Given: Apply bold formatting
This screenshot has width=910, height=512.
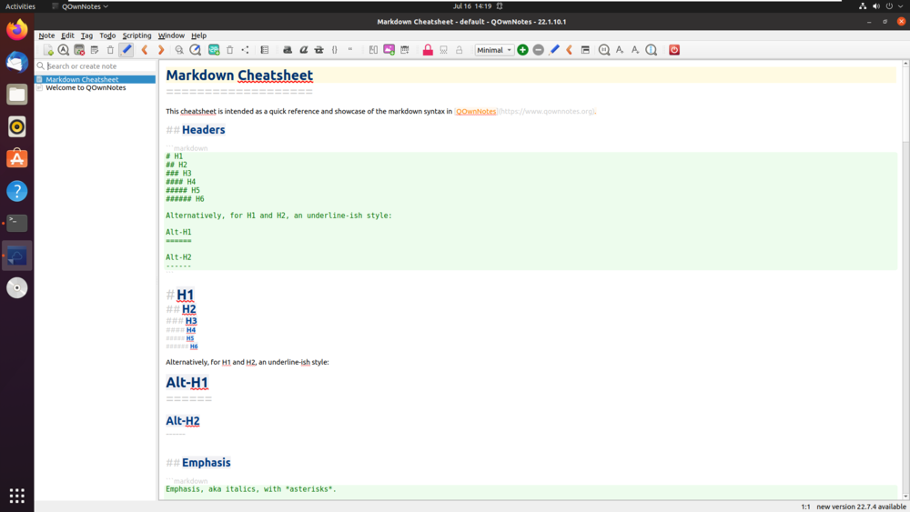Looking at the screenshot, I should point(288,50).
